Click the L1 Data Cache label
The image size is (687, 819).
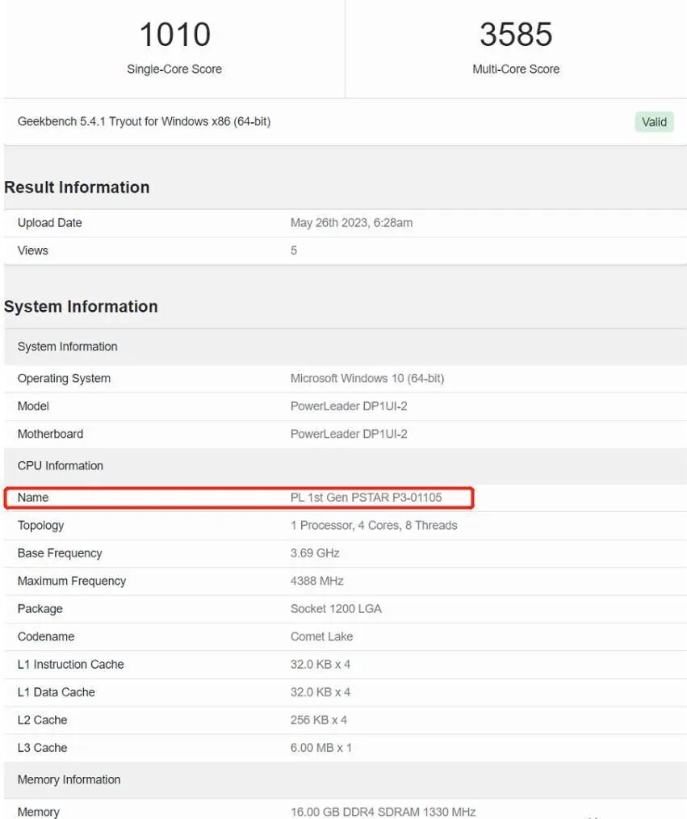[57, 692]
